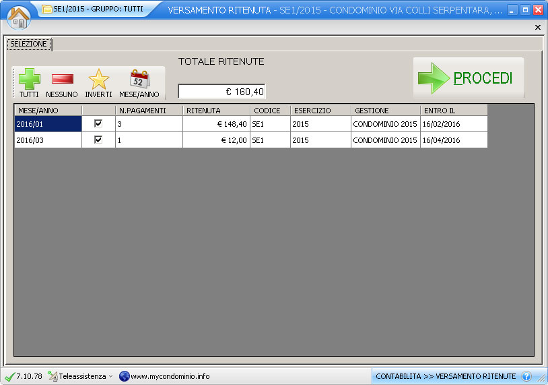548x385 pixels.
Task: Expand the Teleassistenza dropdown
Action: 110,376
